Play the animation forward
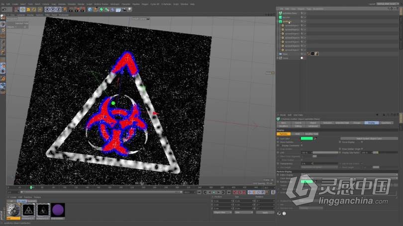403x226 pixels. [x=218, y=192]
